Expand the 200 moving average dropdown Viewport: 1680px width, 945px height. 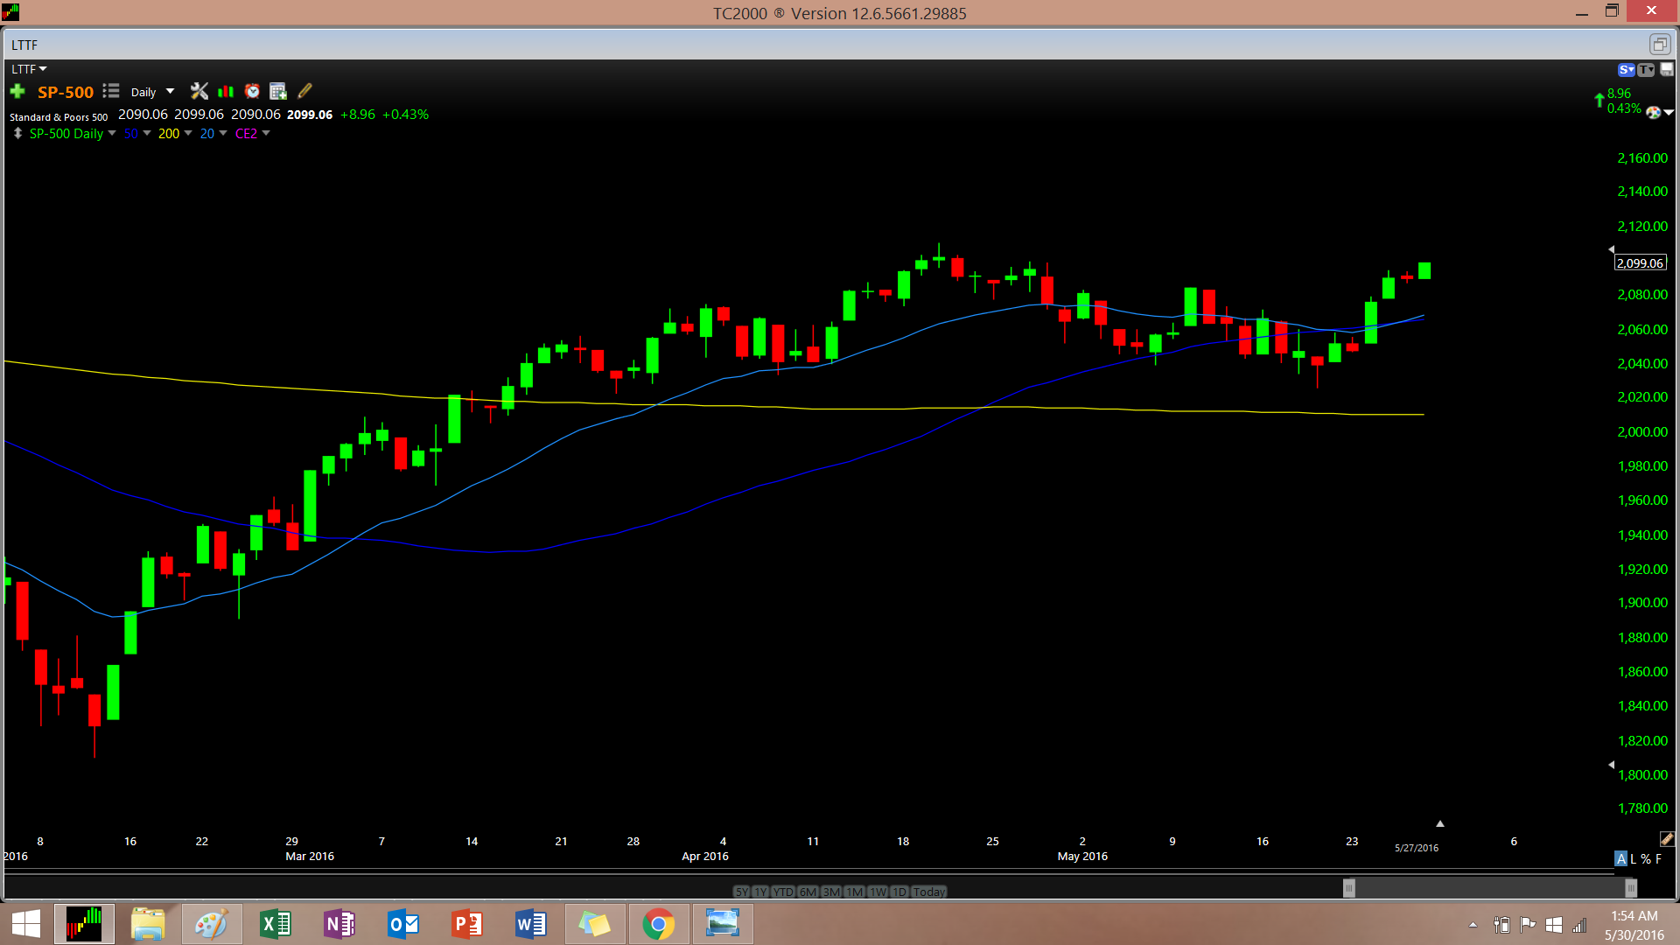pos(188,134)
